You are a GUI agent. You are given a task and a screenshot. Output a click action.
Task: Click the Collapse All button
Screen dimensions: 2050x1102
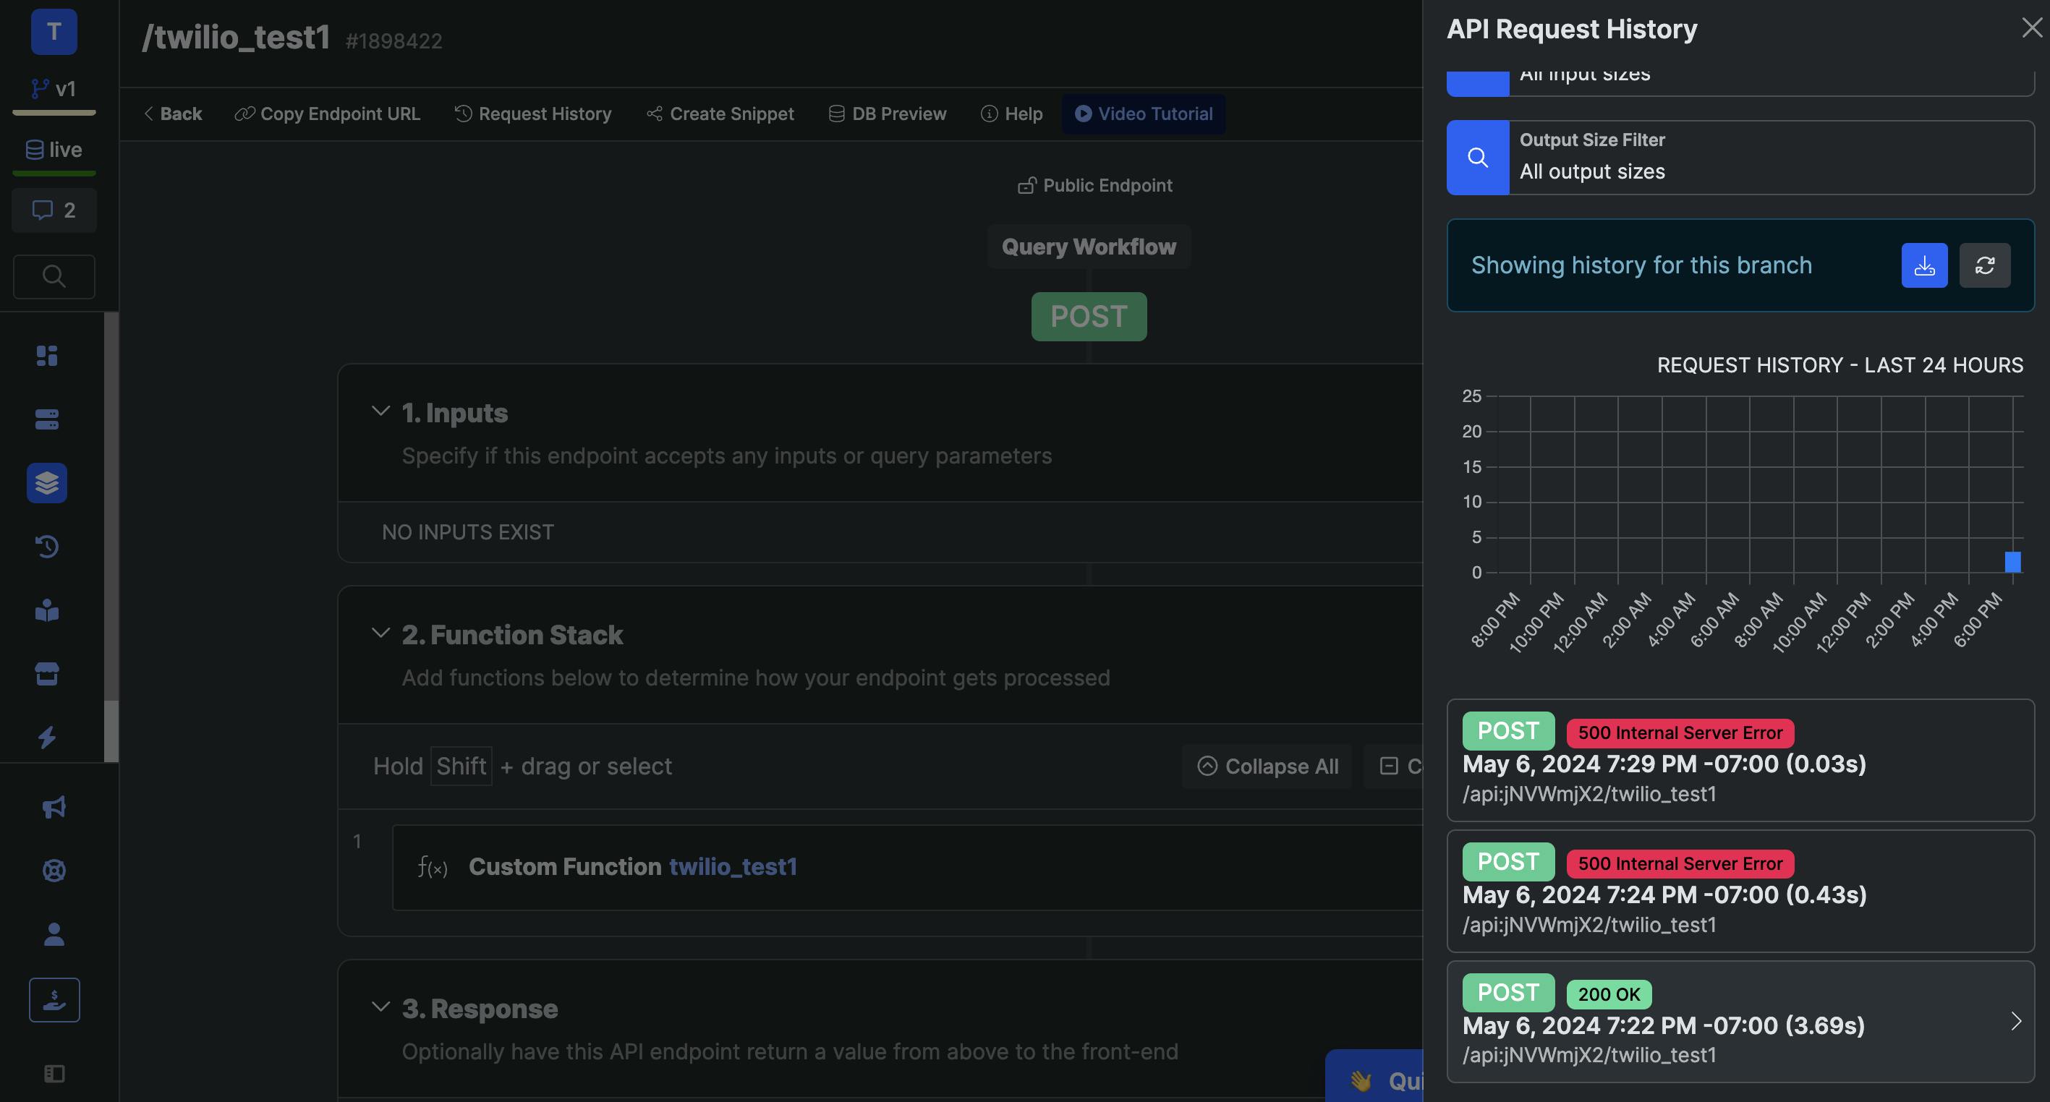pos(1267,766)
